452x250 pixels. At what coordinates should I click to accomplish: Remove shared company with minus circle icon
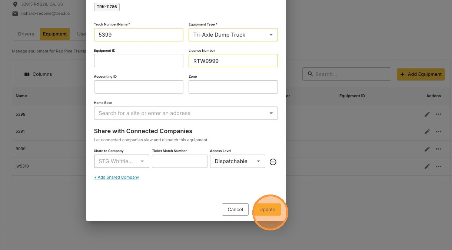273,162
